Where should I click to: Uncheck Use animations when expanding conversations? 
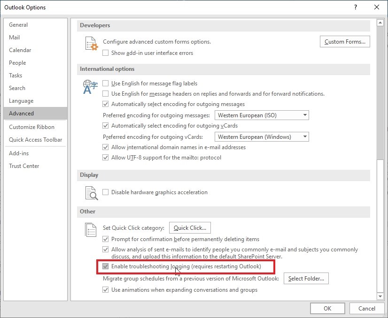106,290
